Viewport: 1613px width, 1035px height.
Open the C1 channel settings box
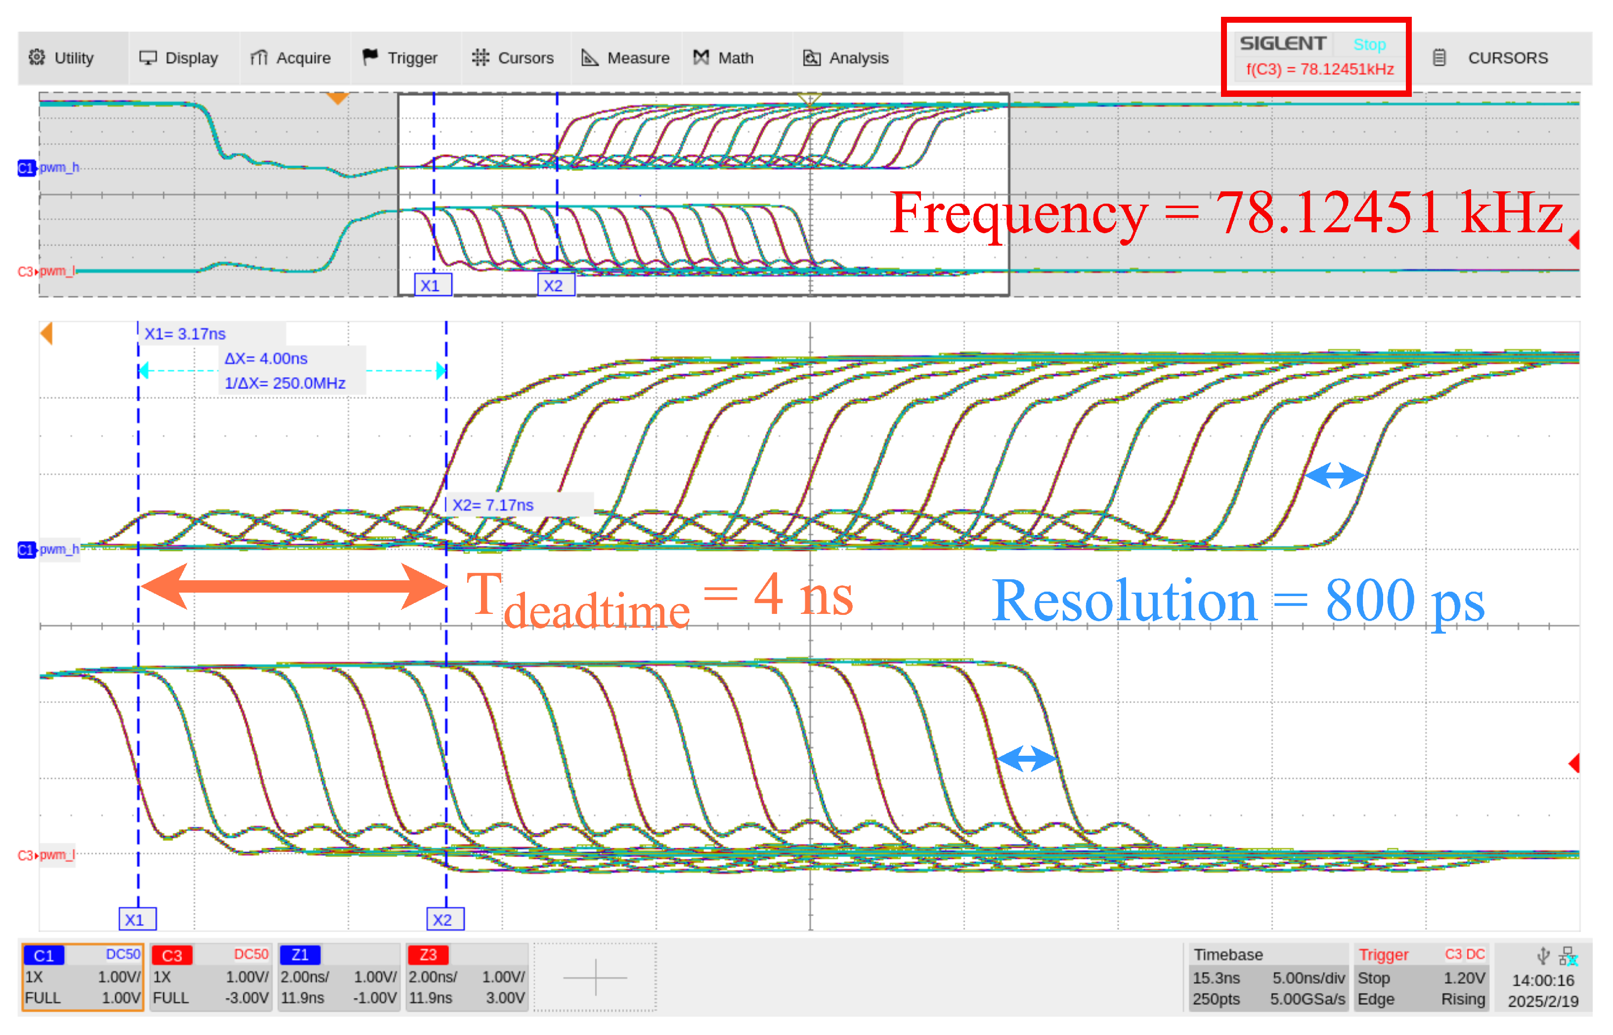(x=83, y=977)
